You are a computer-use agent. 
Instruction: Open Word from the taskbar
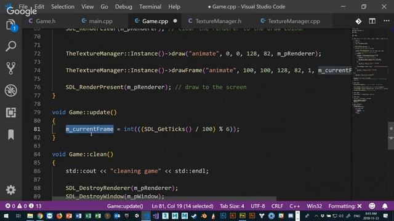pyautogui.click(x=78, y=215)
